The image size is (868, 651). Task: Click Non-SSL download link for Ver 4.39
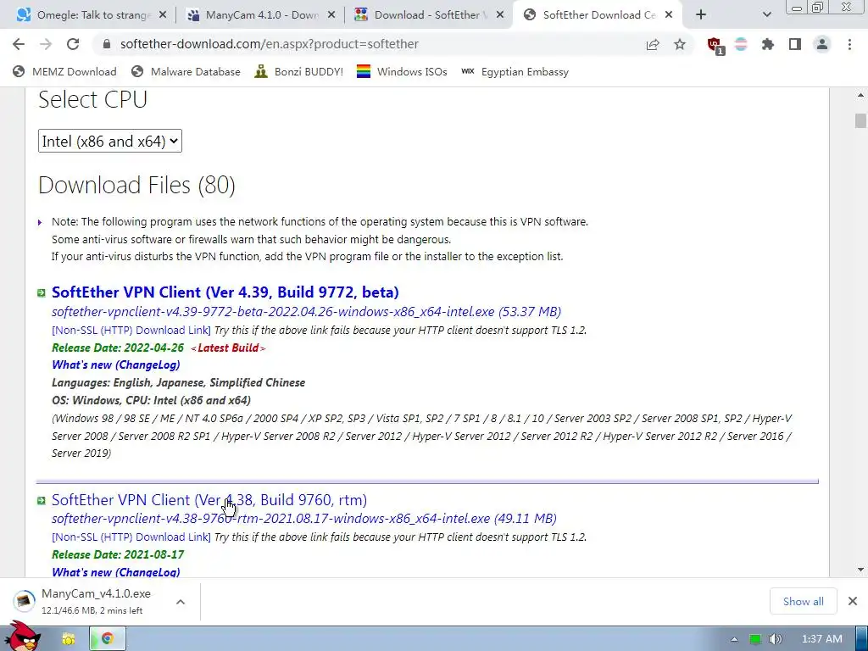pos(131,331)
